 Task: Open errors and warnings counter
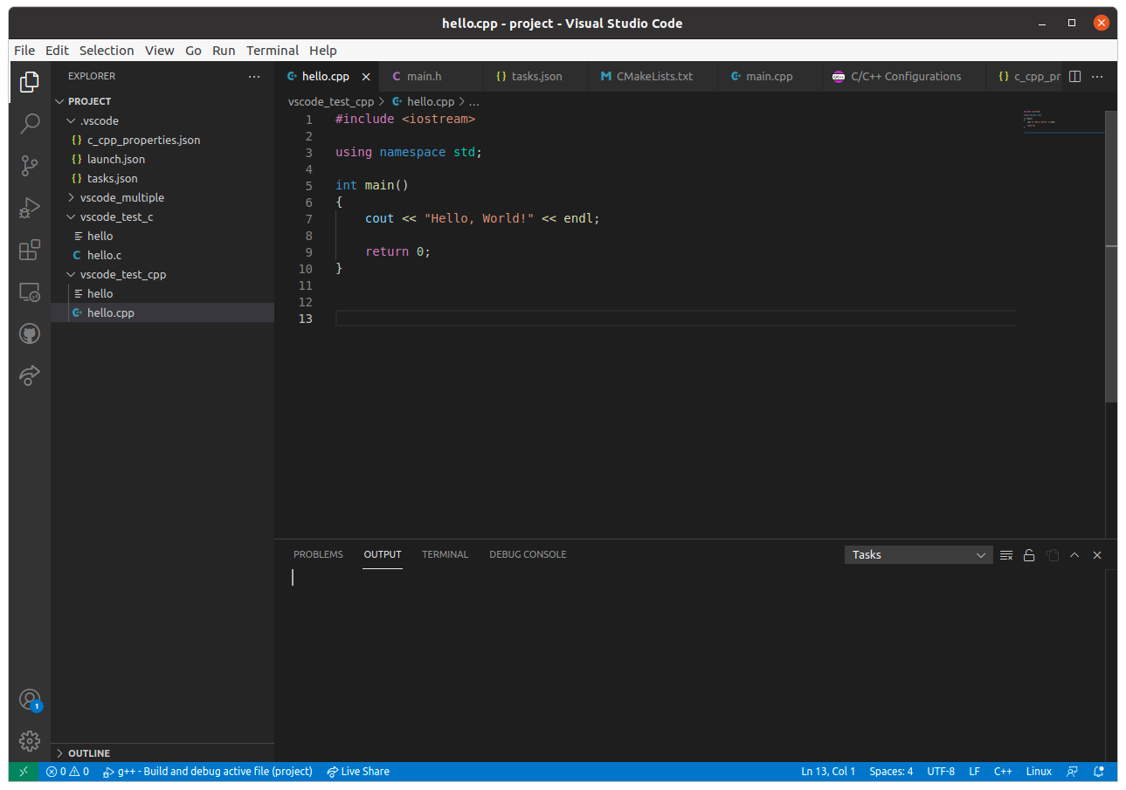click(x=67, y=772)
